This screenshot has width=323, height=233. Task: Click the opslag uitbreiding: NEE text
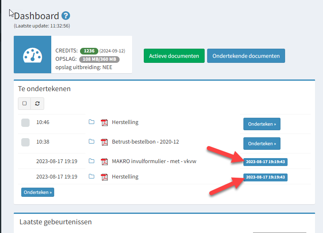(x=84, y=67)
